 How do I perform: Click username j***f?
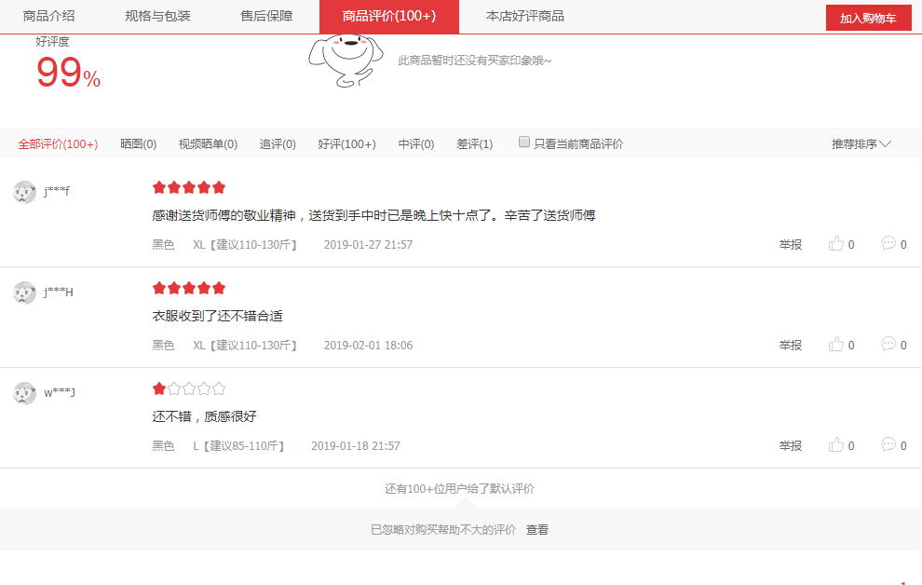tap(57, 191)
